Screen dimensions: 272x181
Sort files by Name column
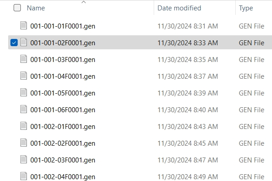click(x=36, y=8)
